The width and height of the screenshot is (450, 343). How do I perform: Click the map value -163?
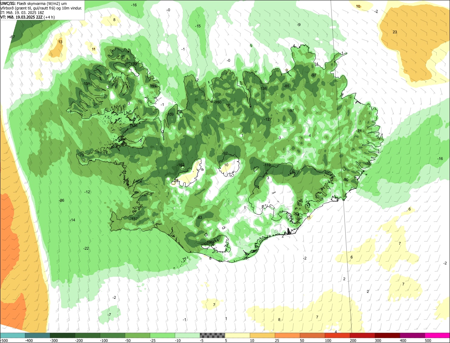(180, 165)
